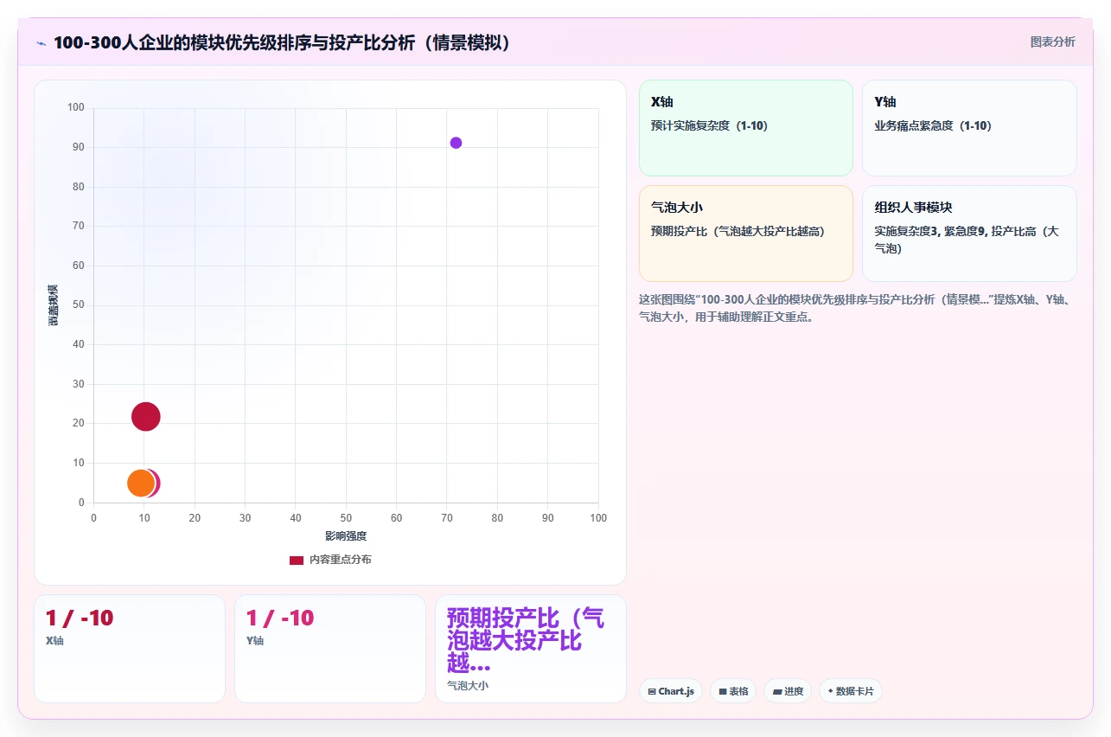
Task: Click the 数据卡片 tag
Action: (x=851, y=691)
